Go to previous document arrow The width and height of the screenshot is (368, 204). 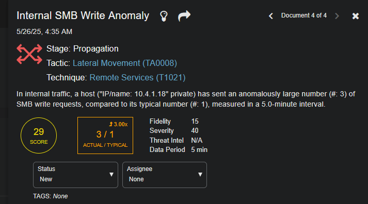[x=271, y=16]
